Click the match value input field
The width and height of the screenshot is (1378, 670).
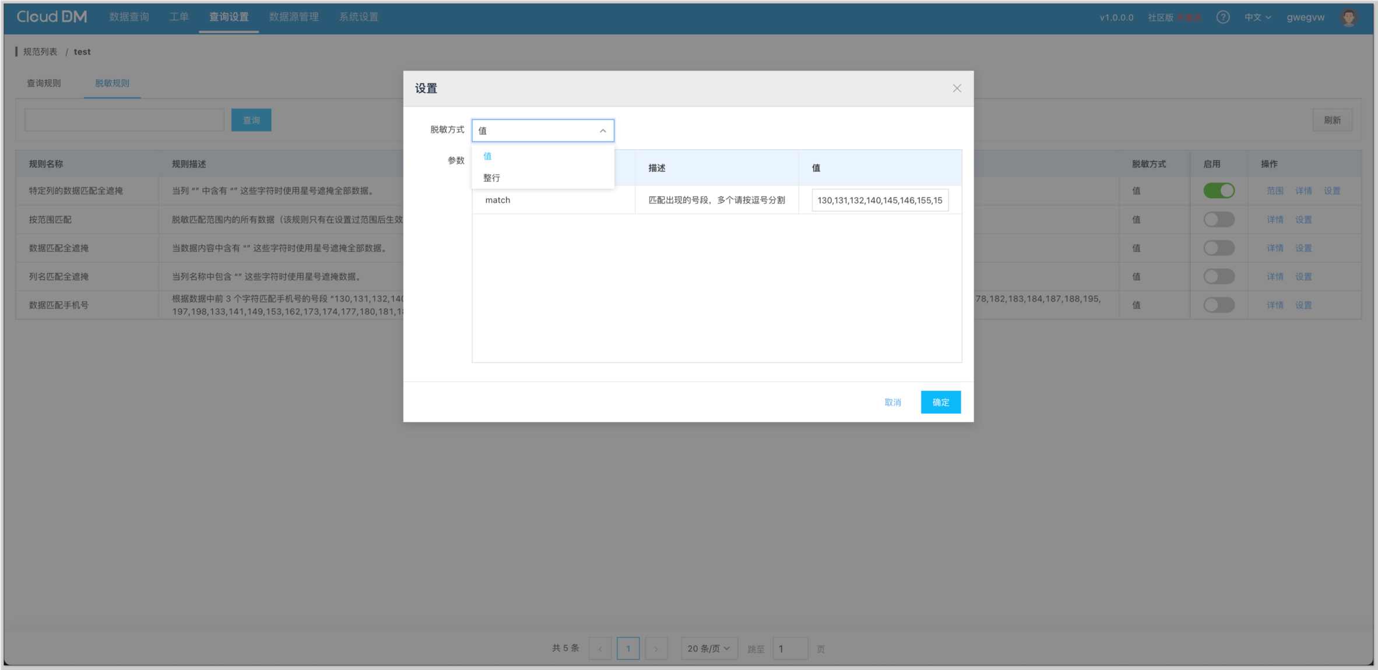[879, 200]
